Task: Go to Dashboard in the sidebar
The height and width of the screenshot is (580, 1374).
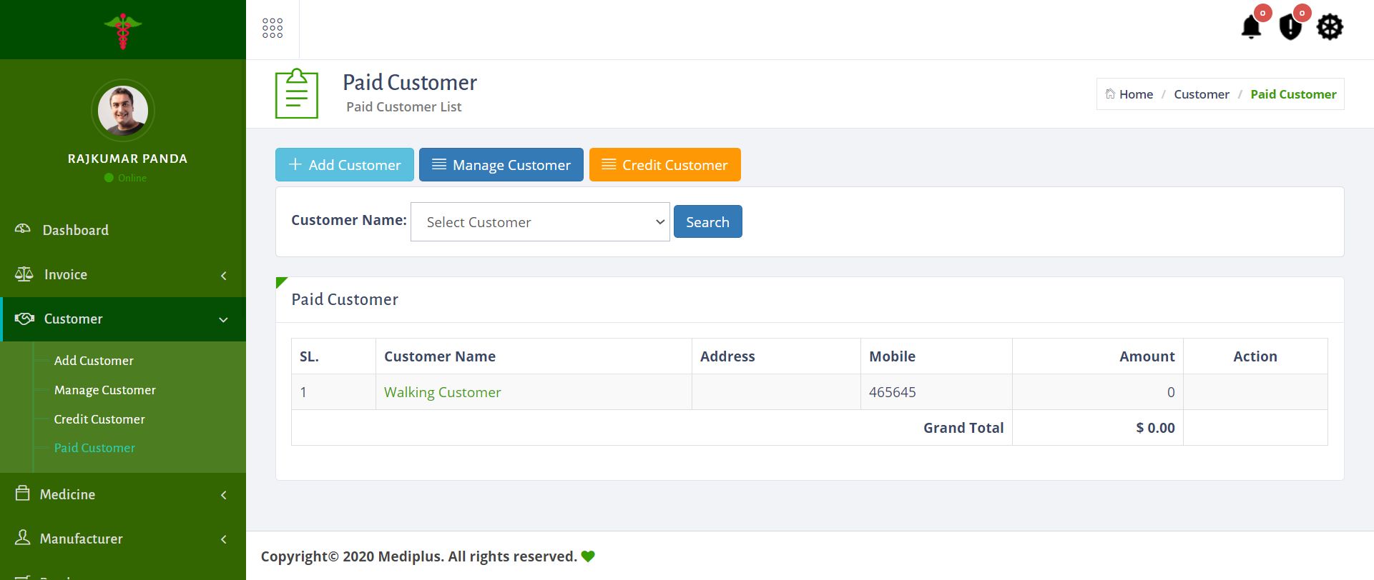Action: coord(76,230)
